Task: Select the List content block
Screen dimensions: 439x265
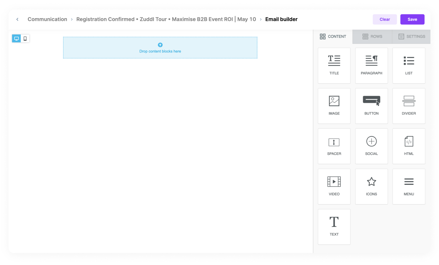Action: 409,65
